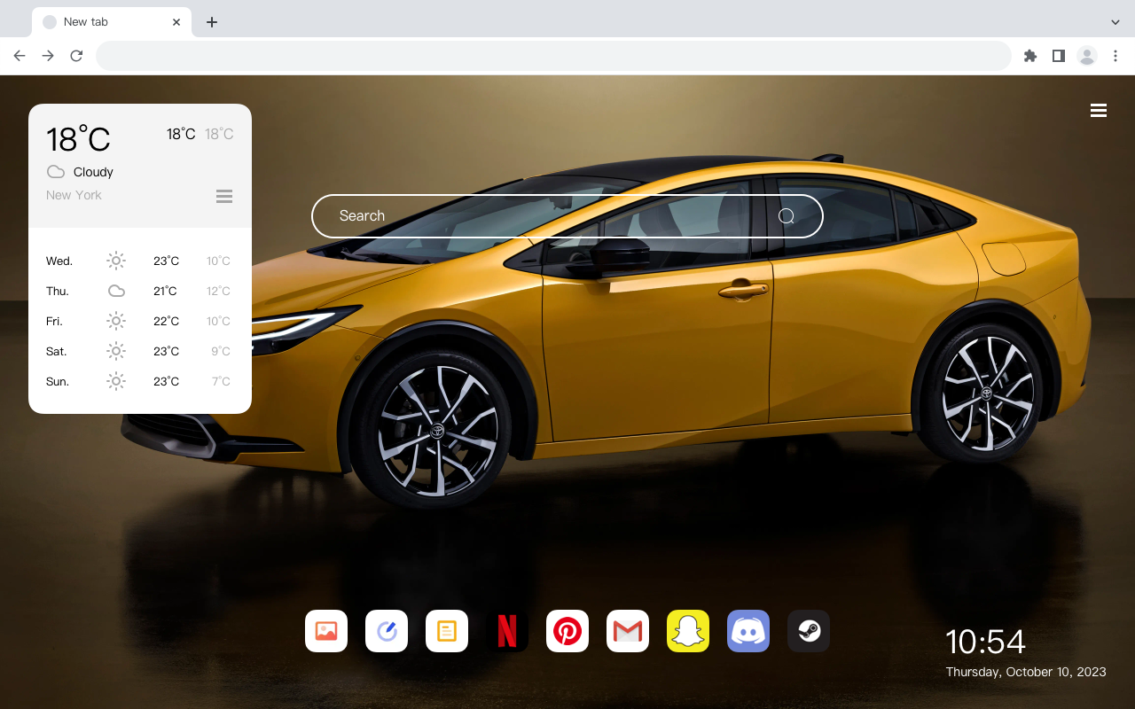Open the Steam shortcut
The height and width of the screenshot is (709, 1135).
pyautogui.click(x=809, y=631)
